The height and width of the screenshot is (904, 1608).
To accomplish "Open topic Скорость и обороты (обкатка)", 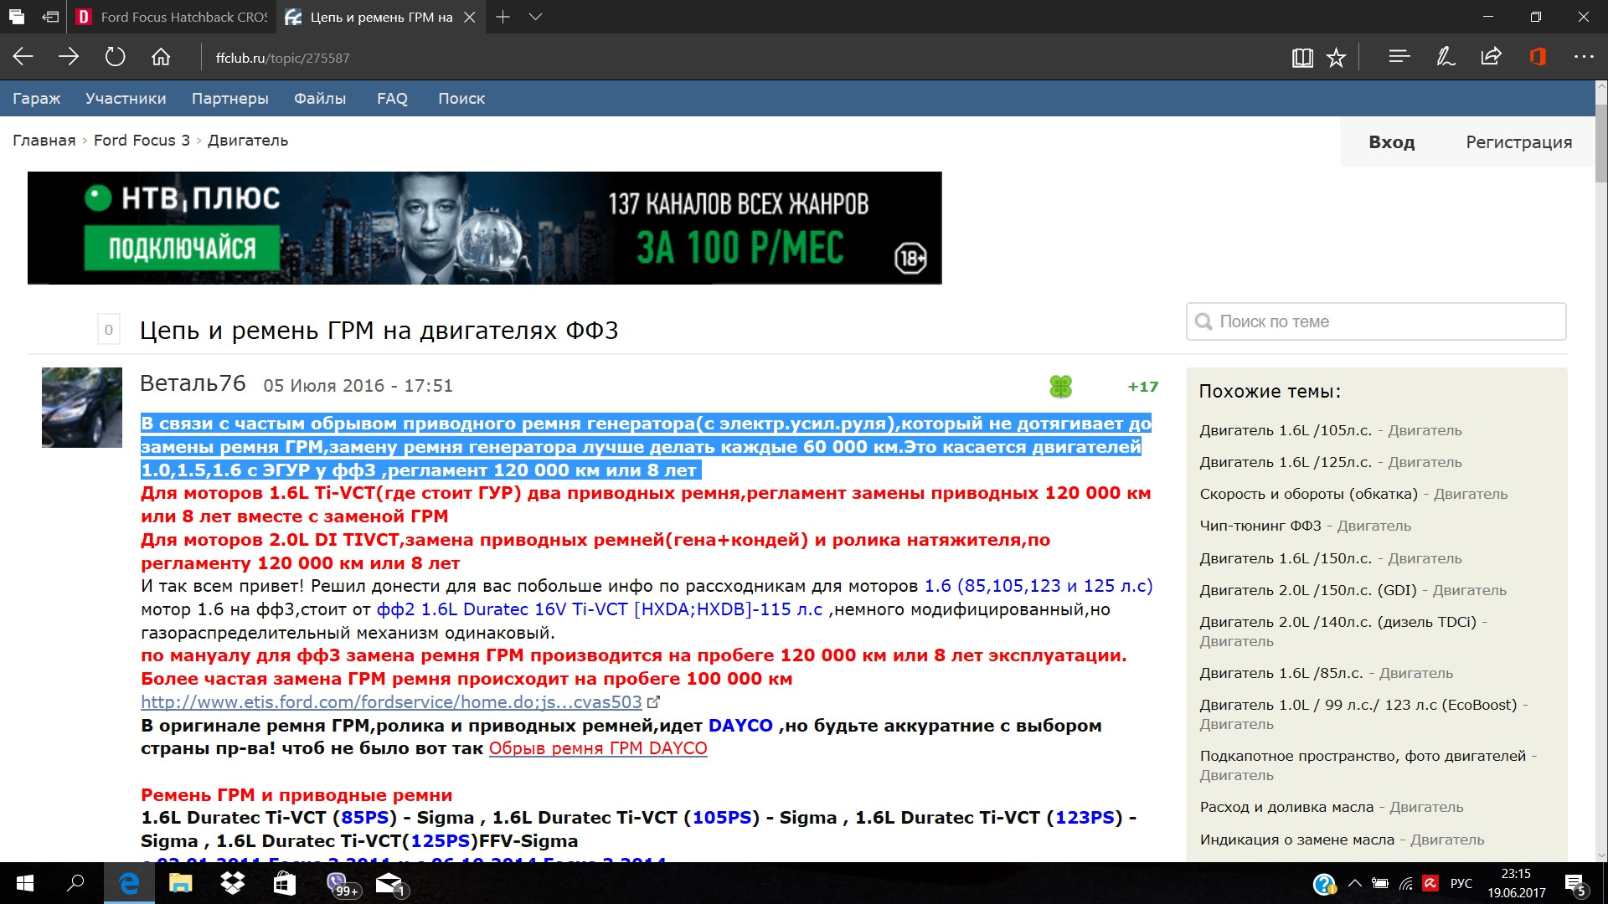I will pyautogui.click(x=1309, y=494).
